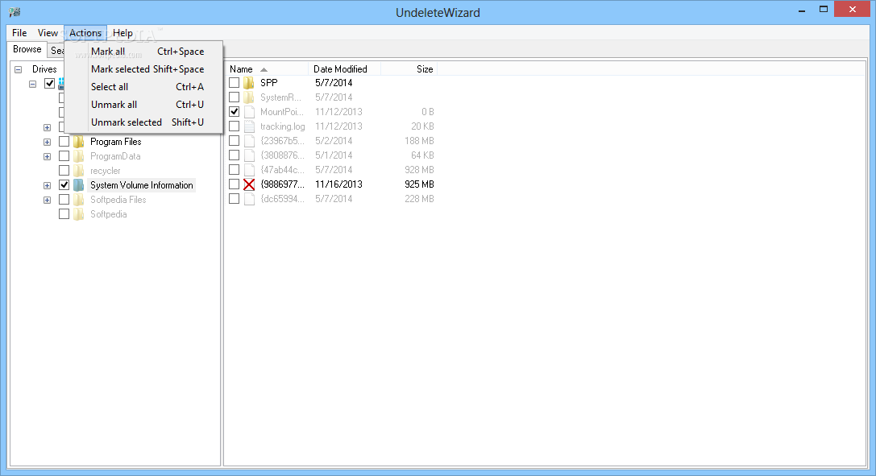876x476 pixels.
Task: Open the File menu
Action: [19, 33]
